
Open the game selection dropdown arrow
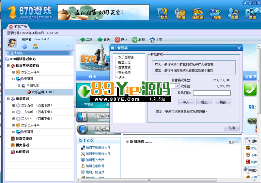(x=177, y=86)
